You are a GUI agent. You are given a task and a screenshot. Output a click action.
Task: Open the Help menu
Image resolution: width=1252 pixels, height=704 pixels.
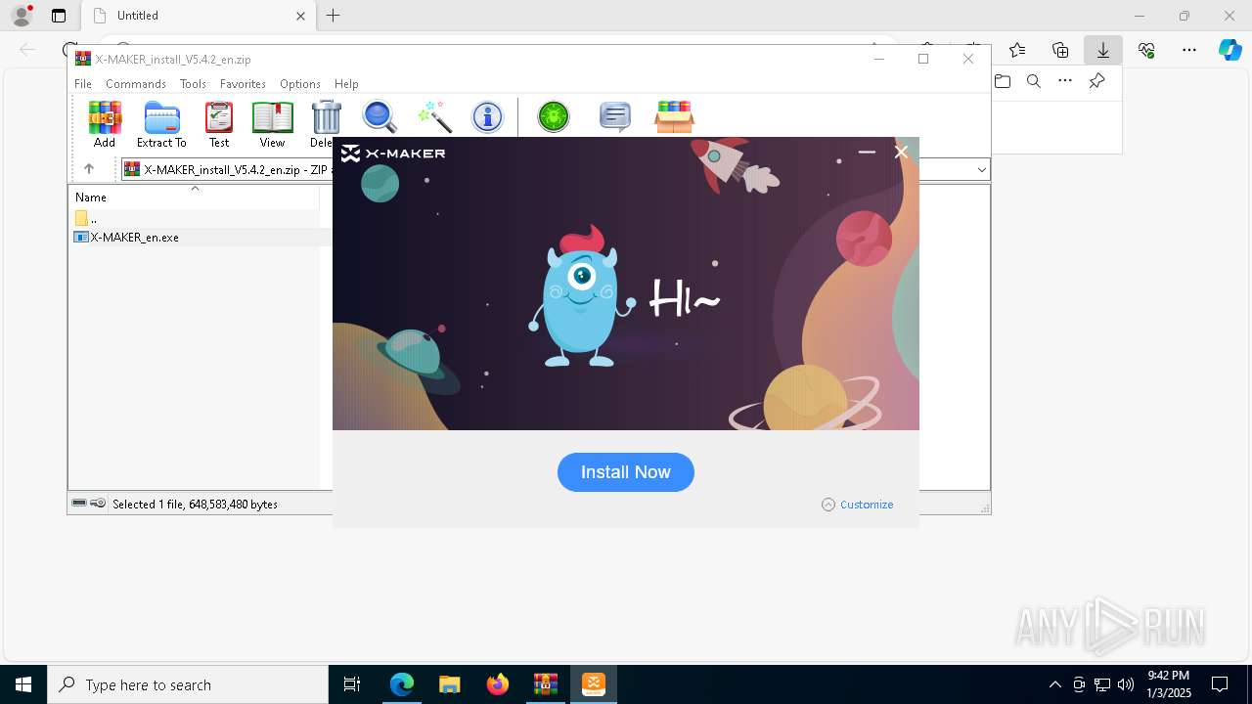coord(346,84)
